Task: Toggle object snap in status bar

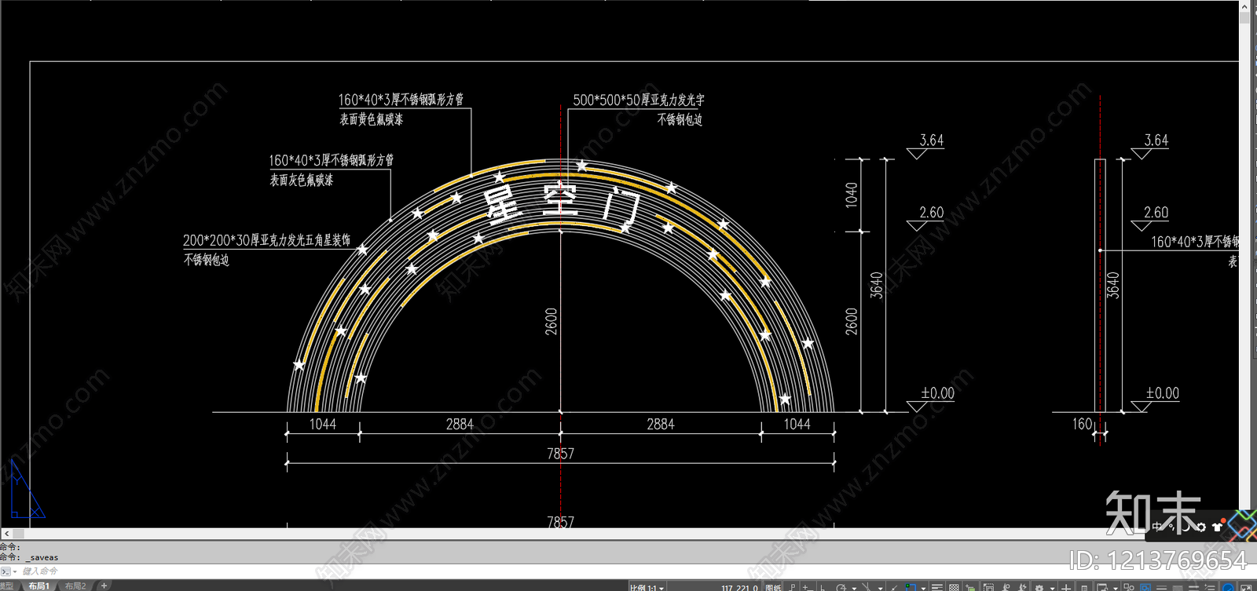Action: [x=911, y=586]
